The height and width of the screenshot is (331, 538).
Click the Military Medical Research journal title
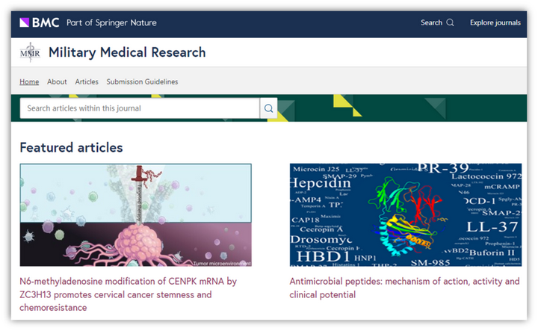click(127, 52)
